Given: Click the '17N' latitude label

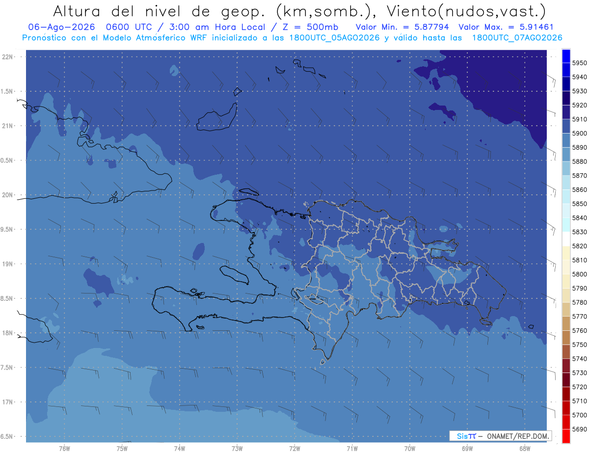Looking at the screenshot, I should [x=7, y=402].
